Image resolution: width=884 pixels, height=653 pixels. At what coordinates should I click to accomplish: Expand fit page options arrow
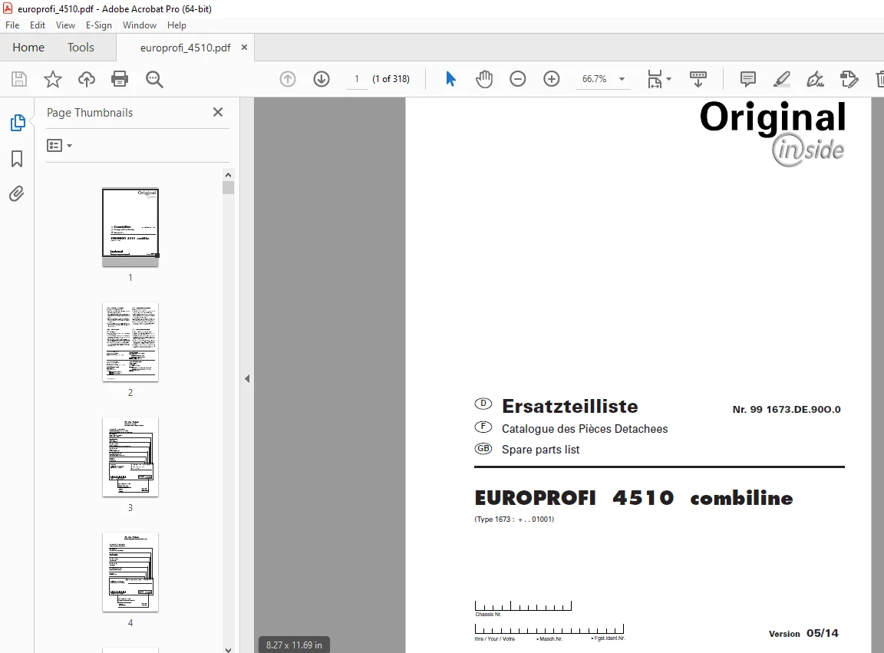pos(668,79)
